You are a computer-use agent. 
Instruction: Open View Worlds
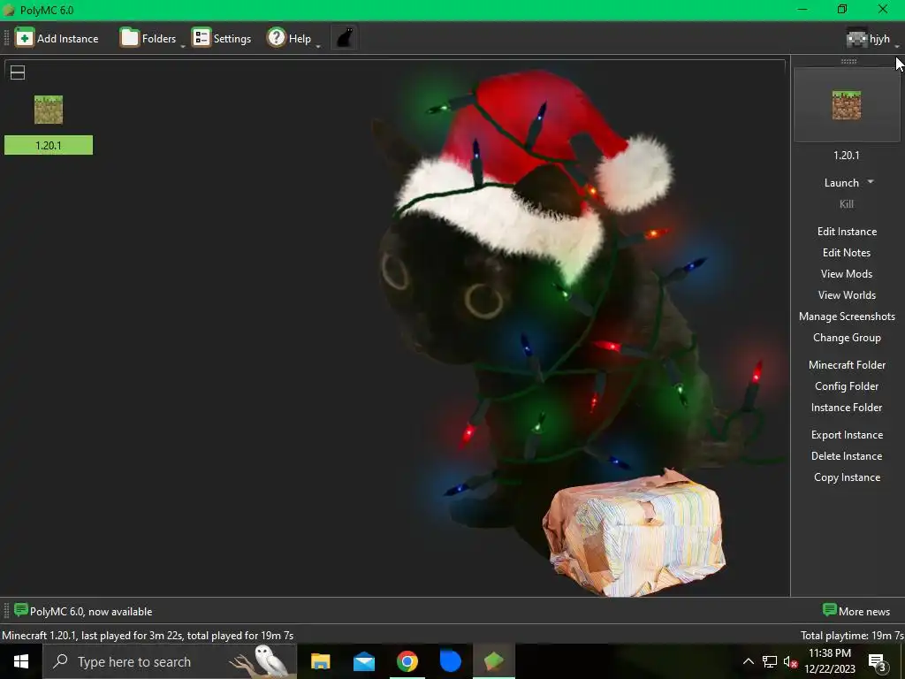tap(847, 295)
